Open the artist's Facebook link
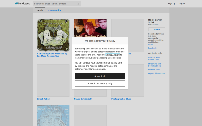Viewport: 202px width, 126px height. [152, 48]
